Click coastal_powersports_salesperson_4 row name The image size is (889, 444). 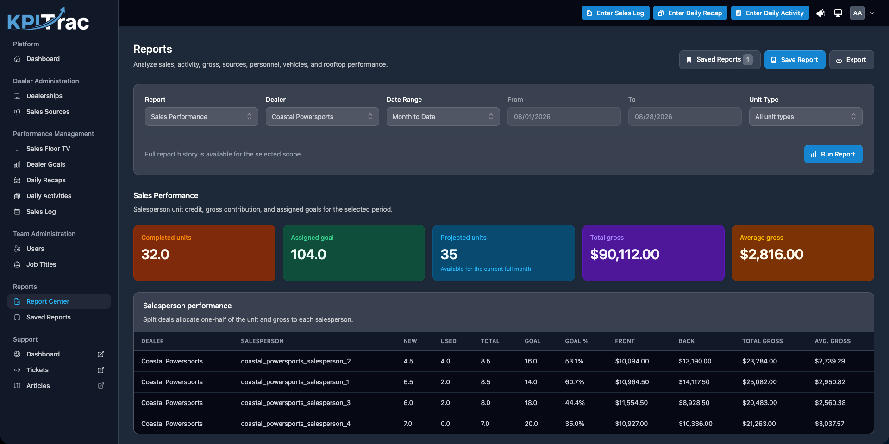click(x=295, y=424)
